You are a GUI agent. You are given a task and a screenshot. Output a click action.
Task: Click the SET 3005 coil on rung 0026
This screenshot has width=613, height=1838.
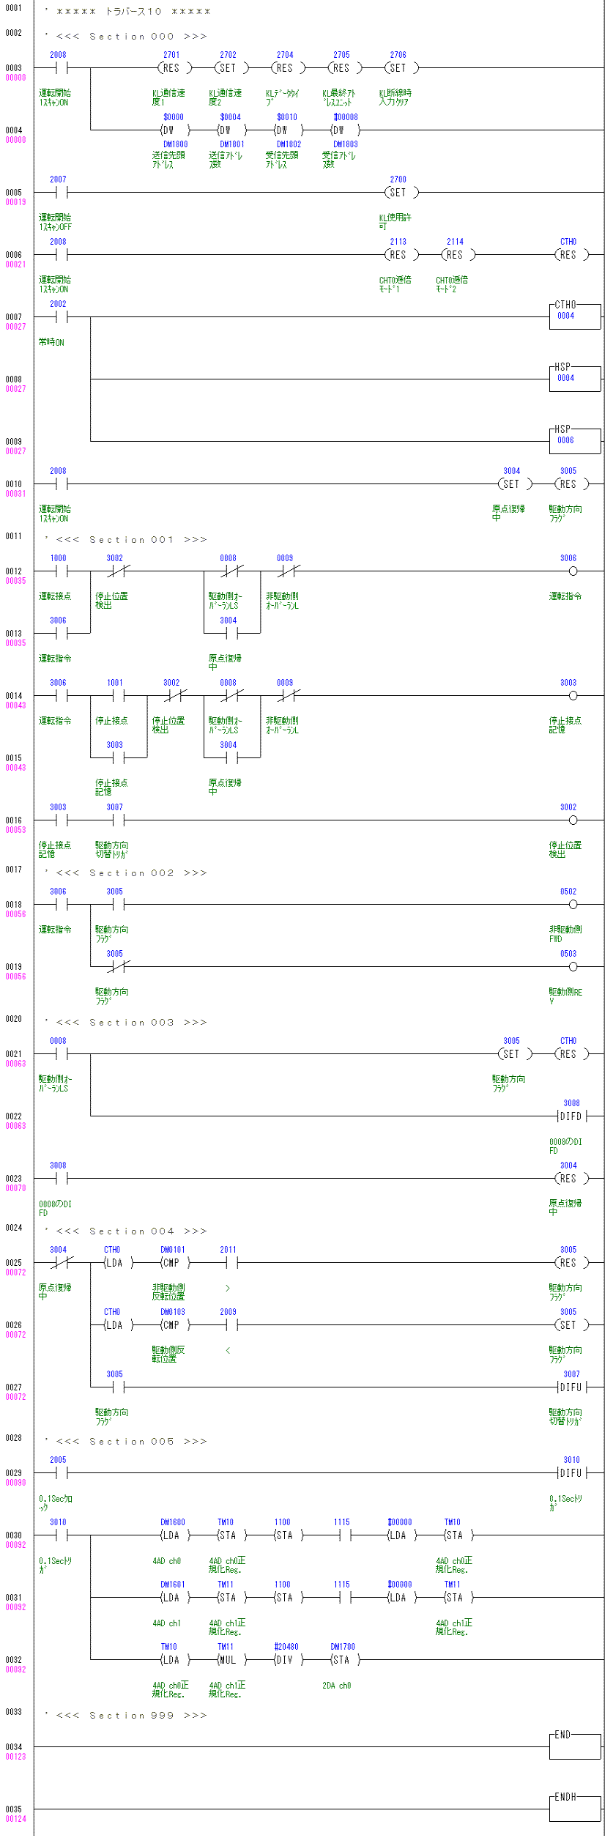(x=571, y=1325)
